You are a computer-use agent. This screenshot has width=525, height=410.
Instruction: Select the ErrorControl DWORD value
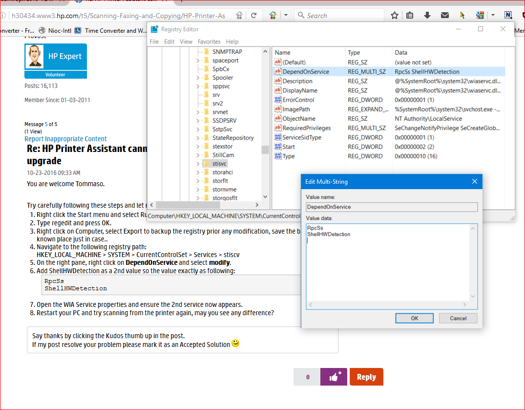[298, 100]
